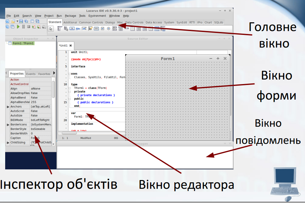
Task: Select the ActiveControl property name
Action: [19, 84]
